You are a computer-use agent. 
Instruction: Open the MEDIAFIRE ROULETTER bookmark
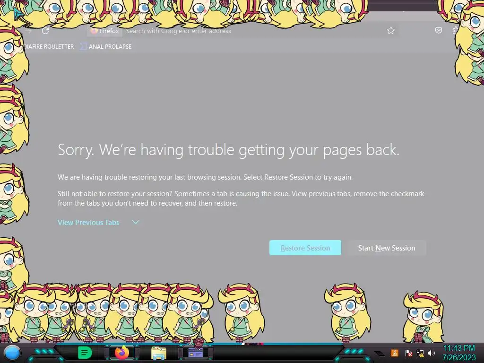49,47
